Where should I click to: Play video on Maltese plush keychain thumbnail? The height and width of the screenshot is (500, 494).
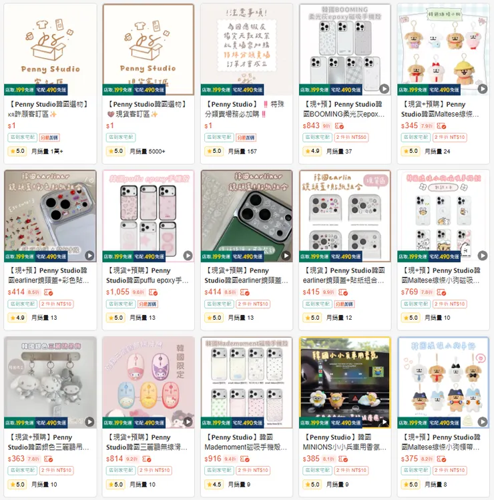pyautogui.click(x=482, y=89)
